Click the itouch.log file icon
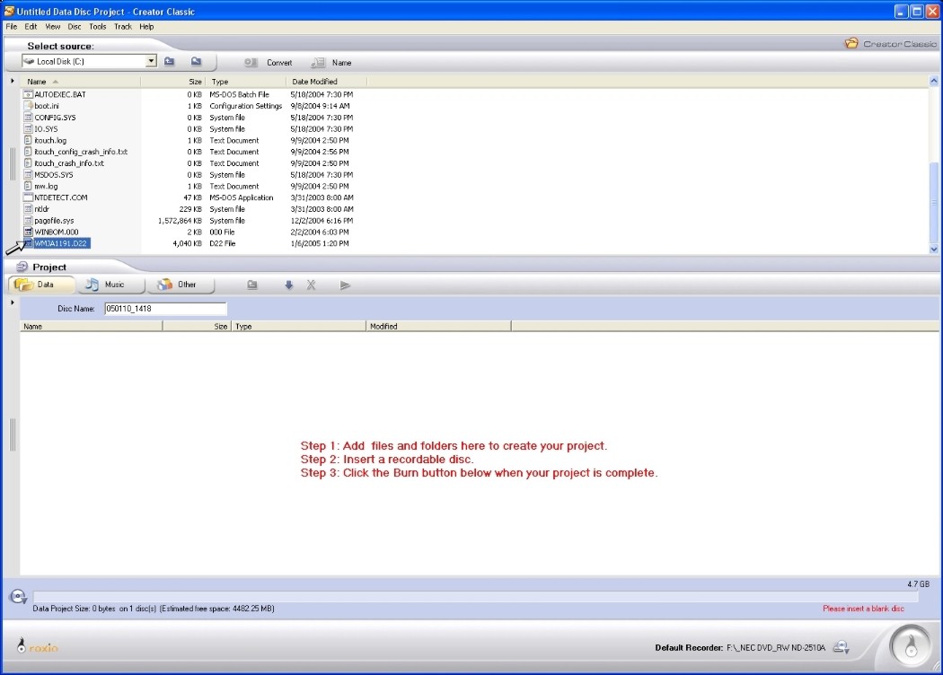The width and height of the screenshot is (943, 675). (x=28, y=140)
